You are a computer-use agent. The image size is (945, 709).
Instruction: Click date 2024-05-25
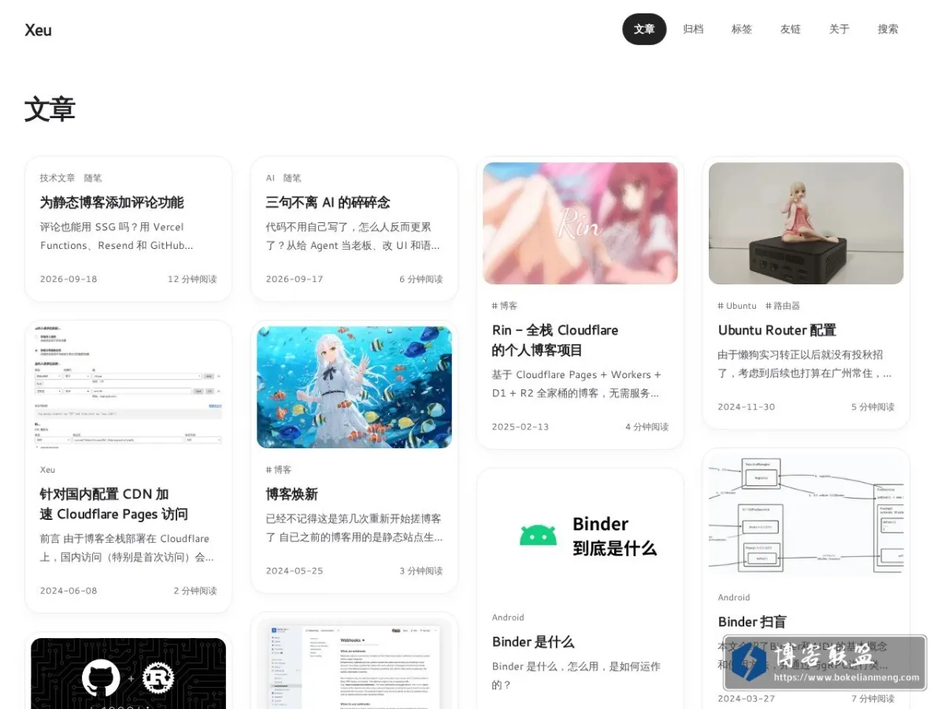[295, 571]
